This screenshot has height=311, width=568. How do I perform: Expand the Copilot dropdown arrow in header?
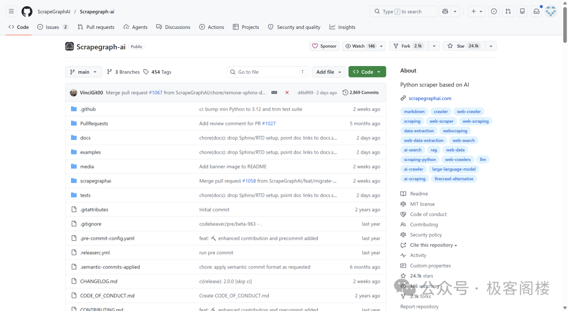(455, 12)
